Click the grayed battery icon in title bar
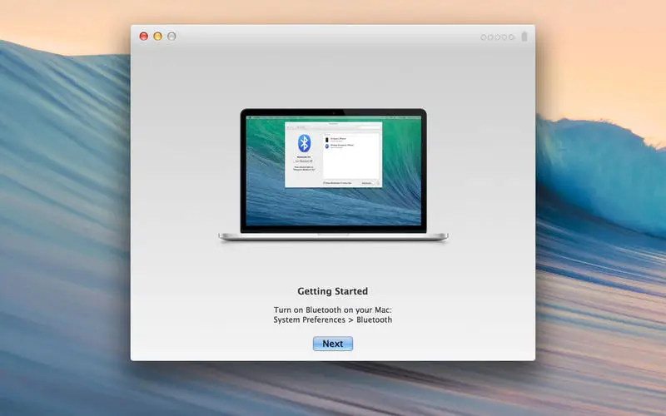The image size is (666, 416). click(x=524, y=37)
